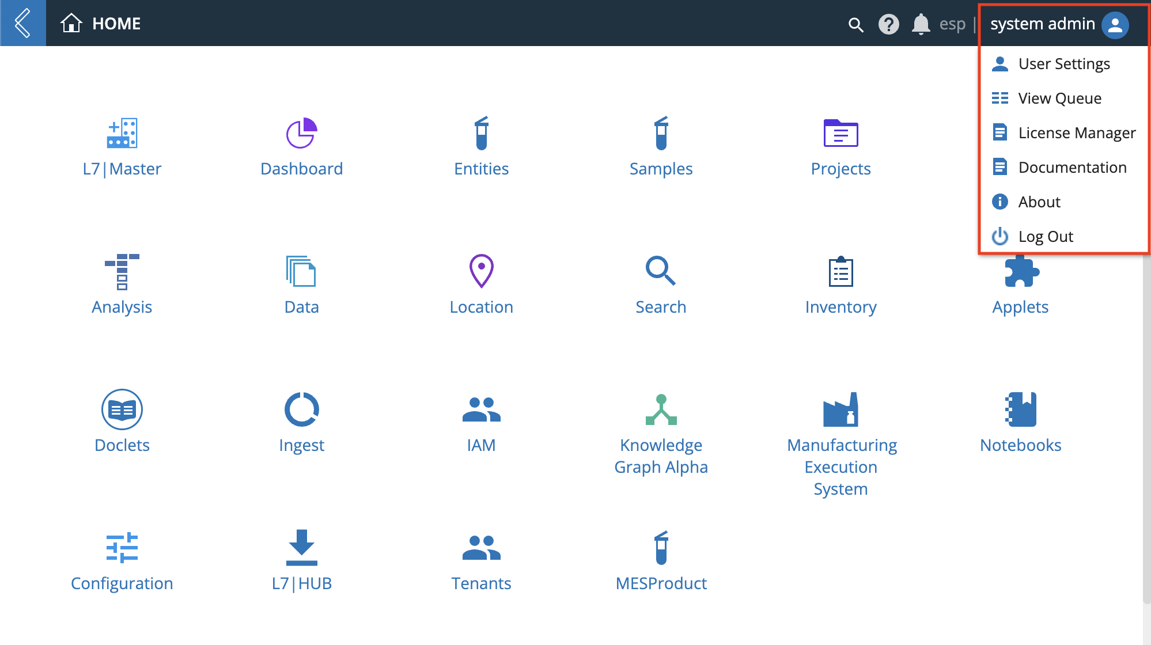1151x645 pixels.
Task: Open the Entities test tube icon
Action: pyautogui.click(x=482, y=133)
